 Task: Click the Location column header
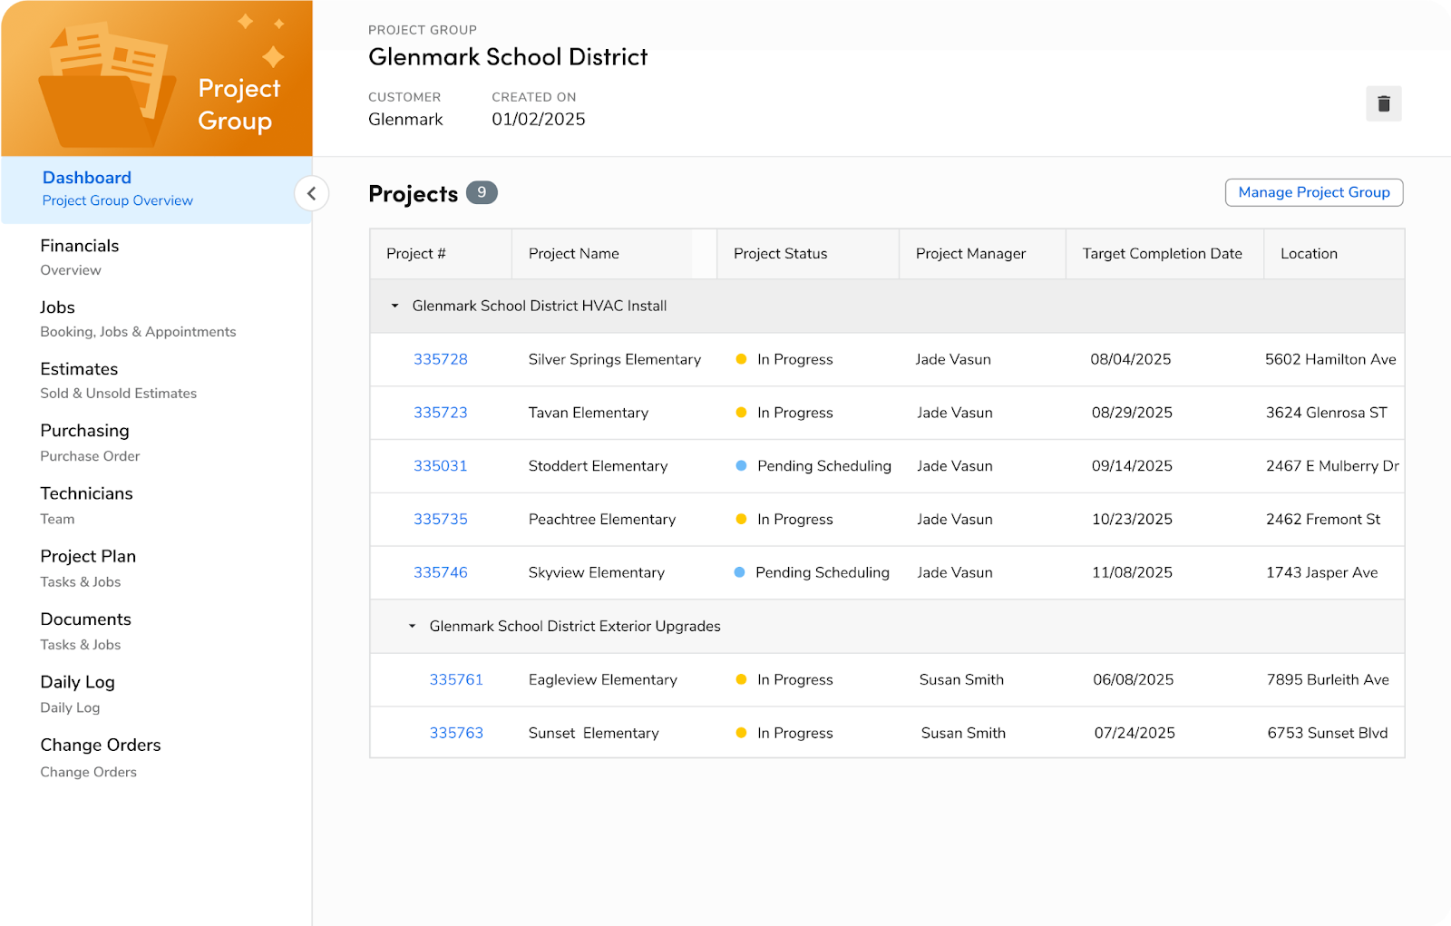point(1334,254)
